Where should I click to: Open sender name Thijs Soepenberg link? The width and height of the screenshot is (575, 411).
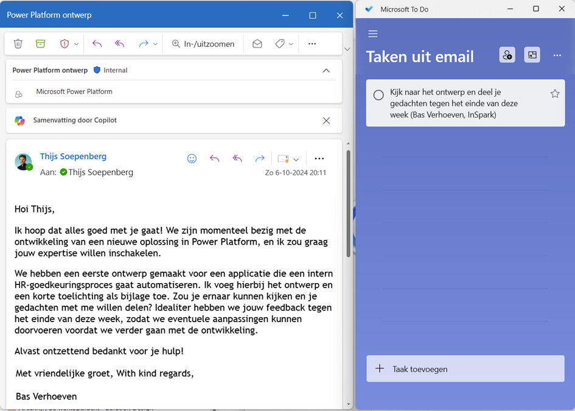pyautogui.click(x=74, y=156)
